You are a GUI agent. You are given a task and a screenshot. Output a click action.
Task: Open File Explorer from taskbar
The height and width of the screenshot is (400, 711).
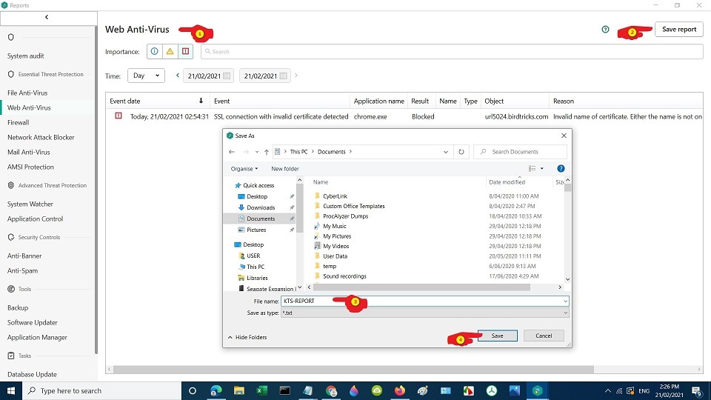pos(239,390)
